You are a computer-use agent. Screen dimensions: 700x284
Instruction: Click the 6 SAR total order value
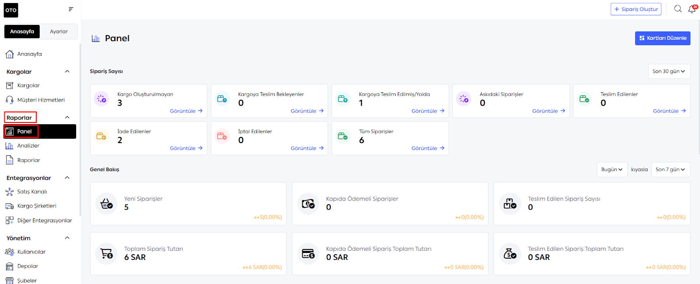pos(135,257)
